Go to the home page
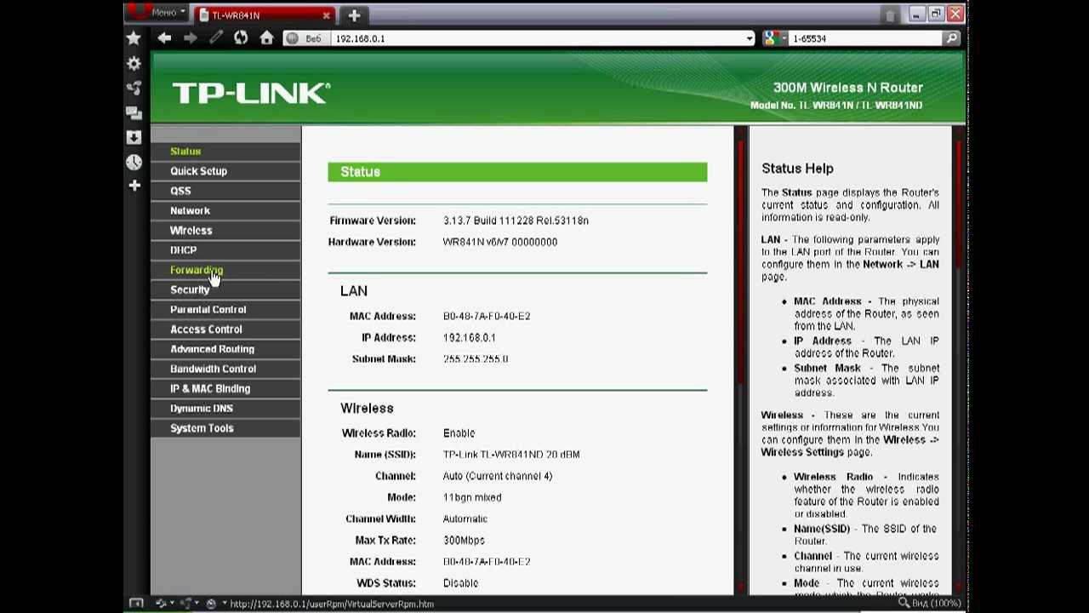 (x=266, y=38)
